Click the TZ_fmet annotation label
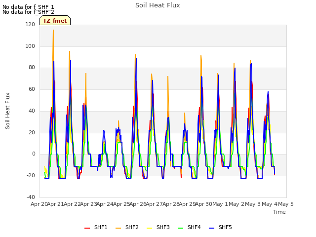 [x=55, y=21]
